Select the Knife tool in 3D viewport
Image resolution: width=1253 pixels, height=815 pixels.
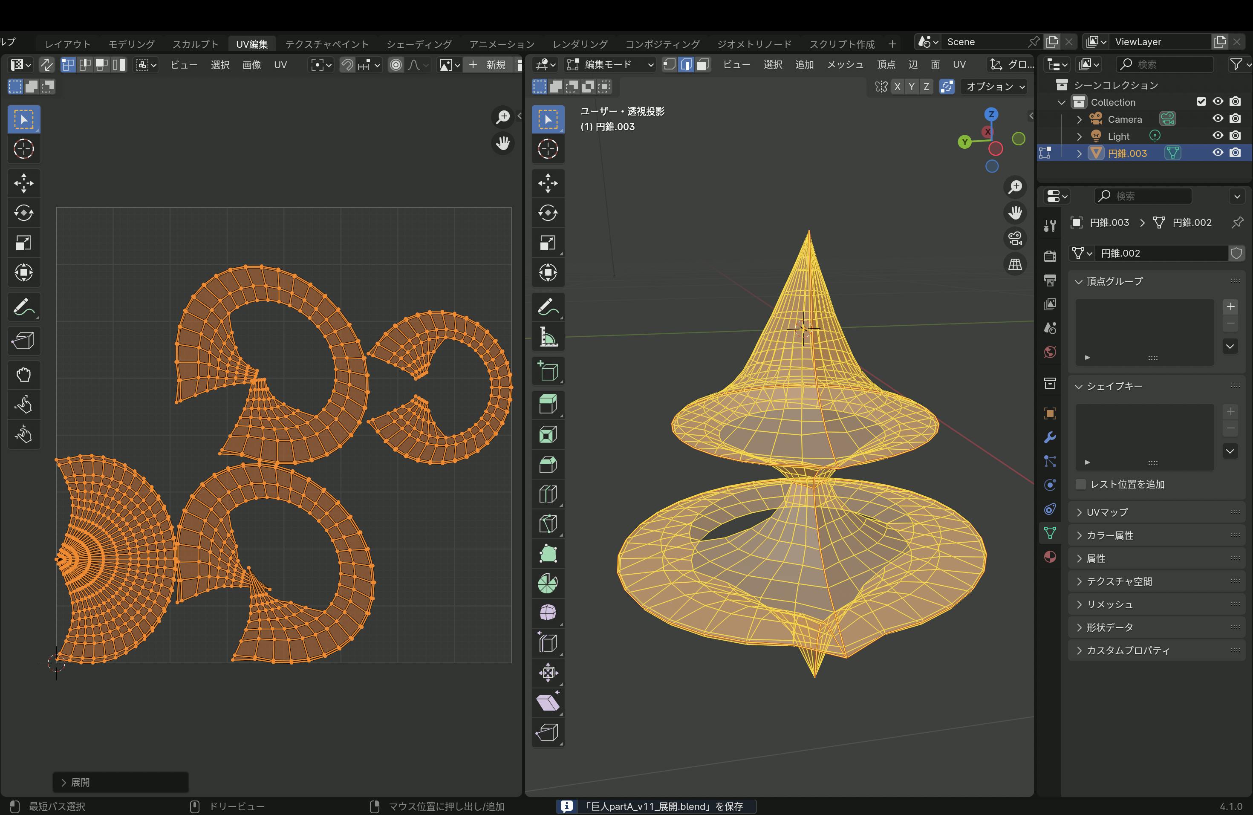[x=548, y=524]
